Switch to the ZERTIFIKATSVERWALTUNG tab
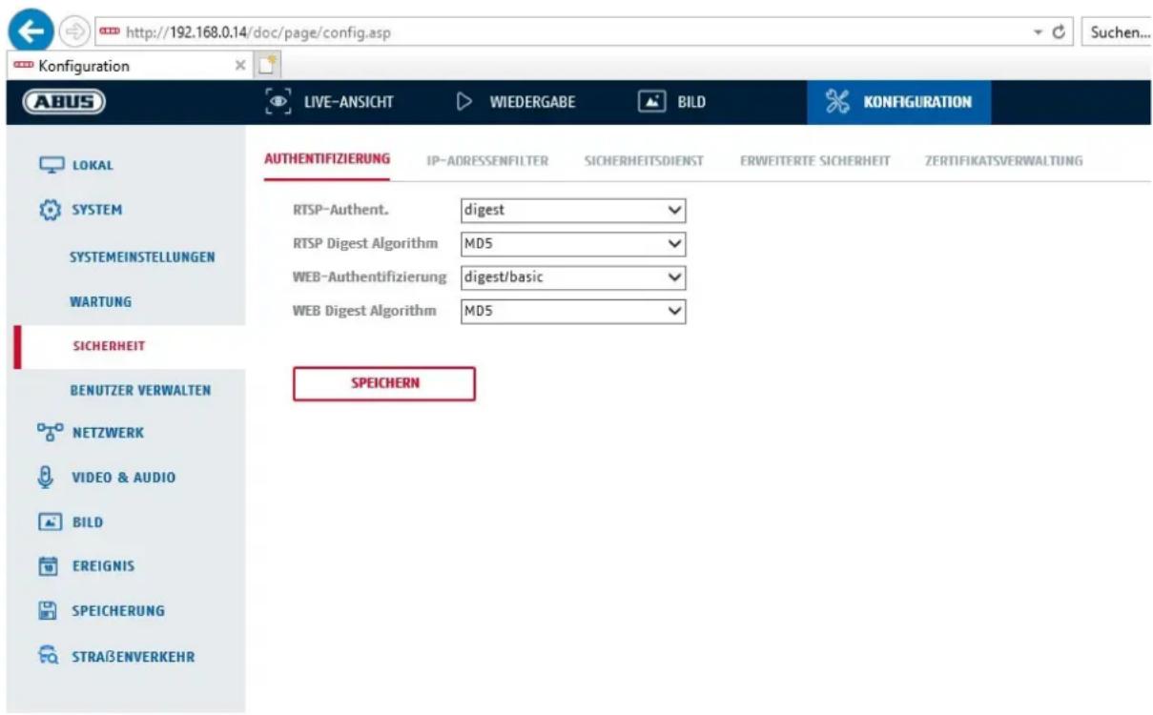1153x715 pixels. point(1003,161)
